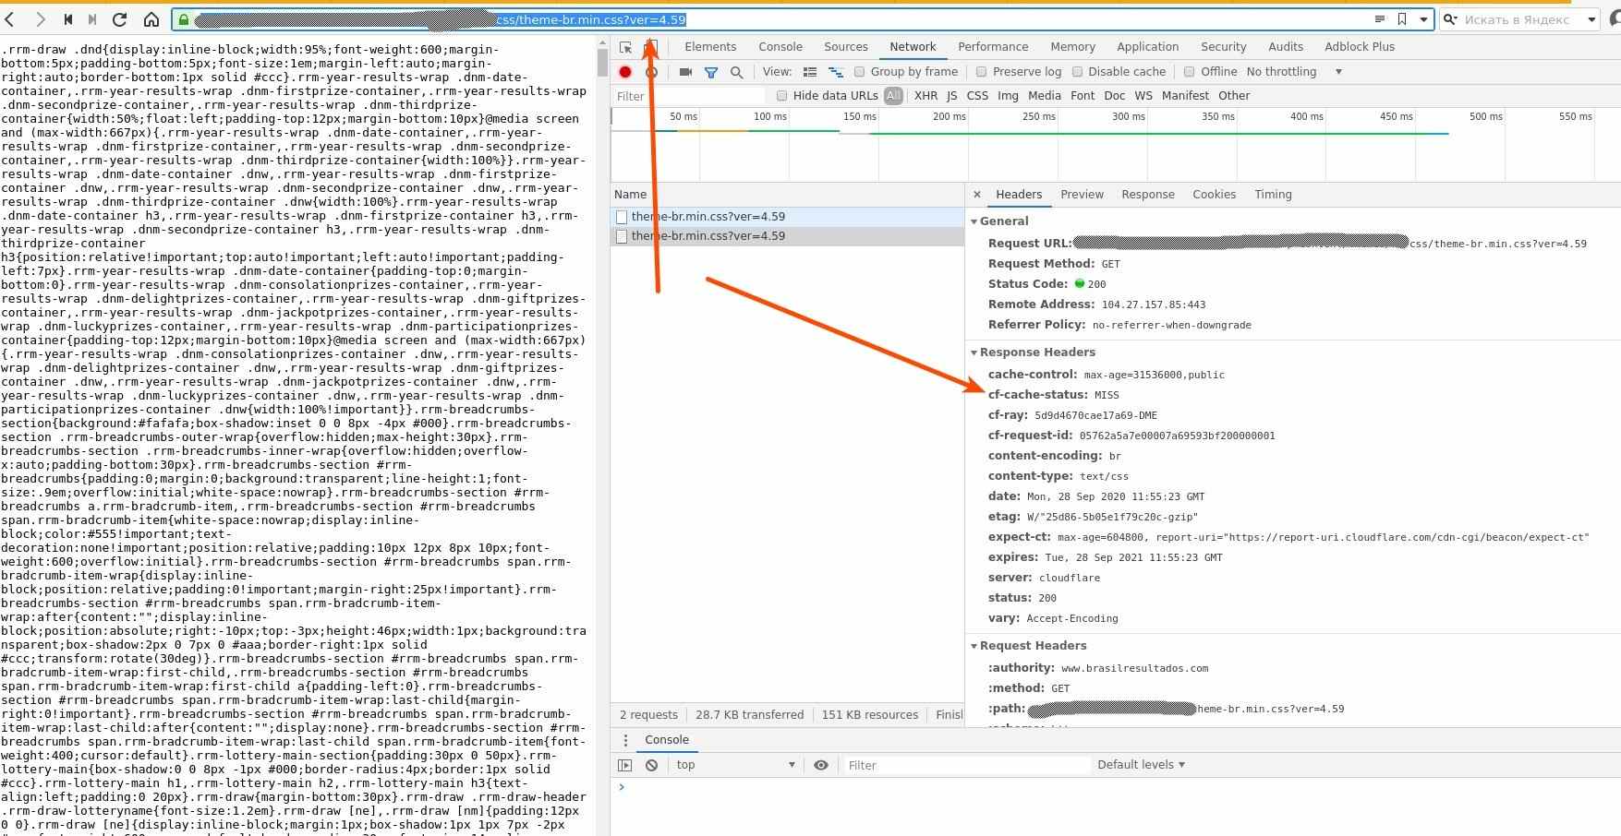Click into the network Filter field
Viewport: 1621px width, 836px height.
[689, 96]
